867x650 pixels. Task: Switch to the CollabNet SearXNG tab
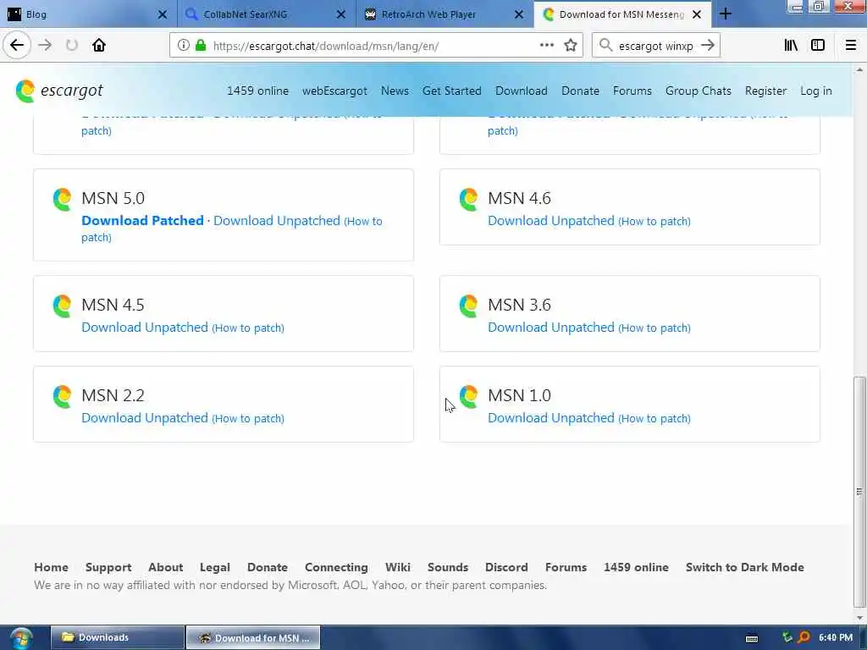(267, 14)
